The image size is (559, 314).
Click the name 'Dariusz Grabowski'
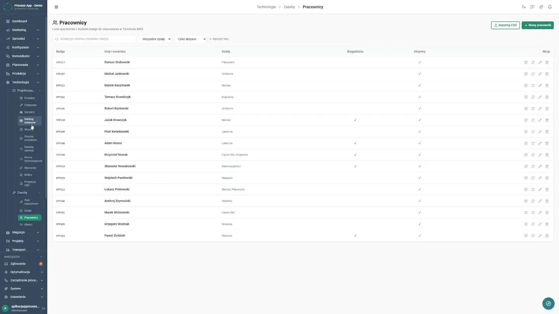(117, 62)
